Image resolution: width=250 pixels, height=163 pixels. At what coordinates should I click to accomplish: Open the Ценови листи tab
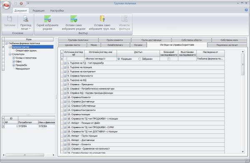[72, 45]
